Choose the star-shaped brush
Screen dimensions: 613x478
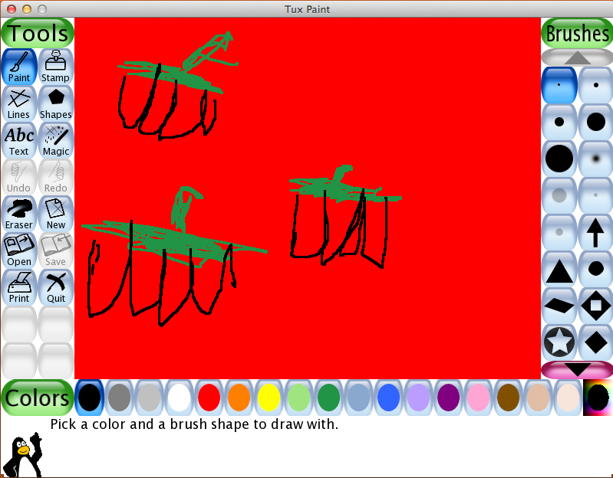[x=559, y=342]
